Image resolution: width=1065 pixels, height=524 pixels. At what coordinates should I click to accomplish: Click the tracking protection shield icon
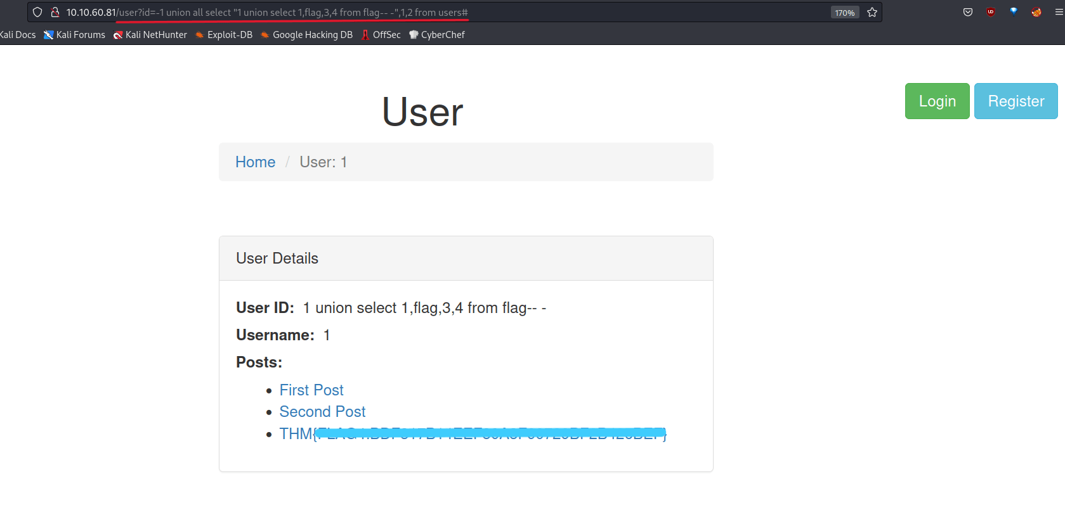click(37, 12)
